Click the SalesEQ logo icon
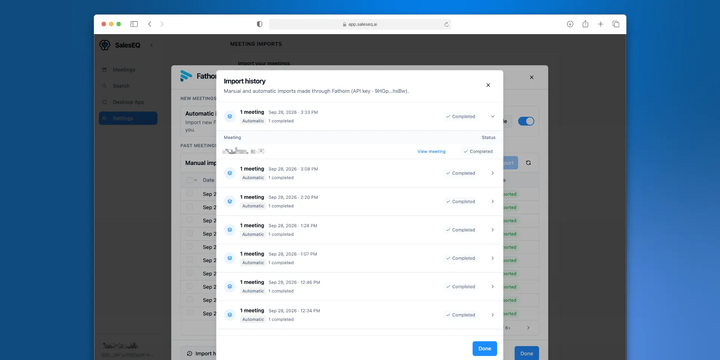The width and height of the screenshot is (720, 360). [105, 45]
